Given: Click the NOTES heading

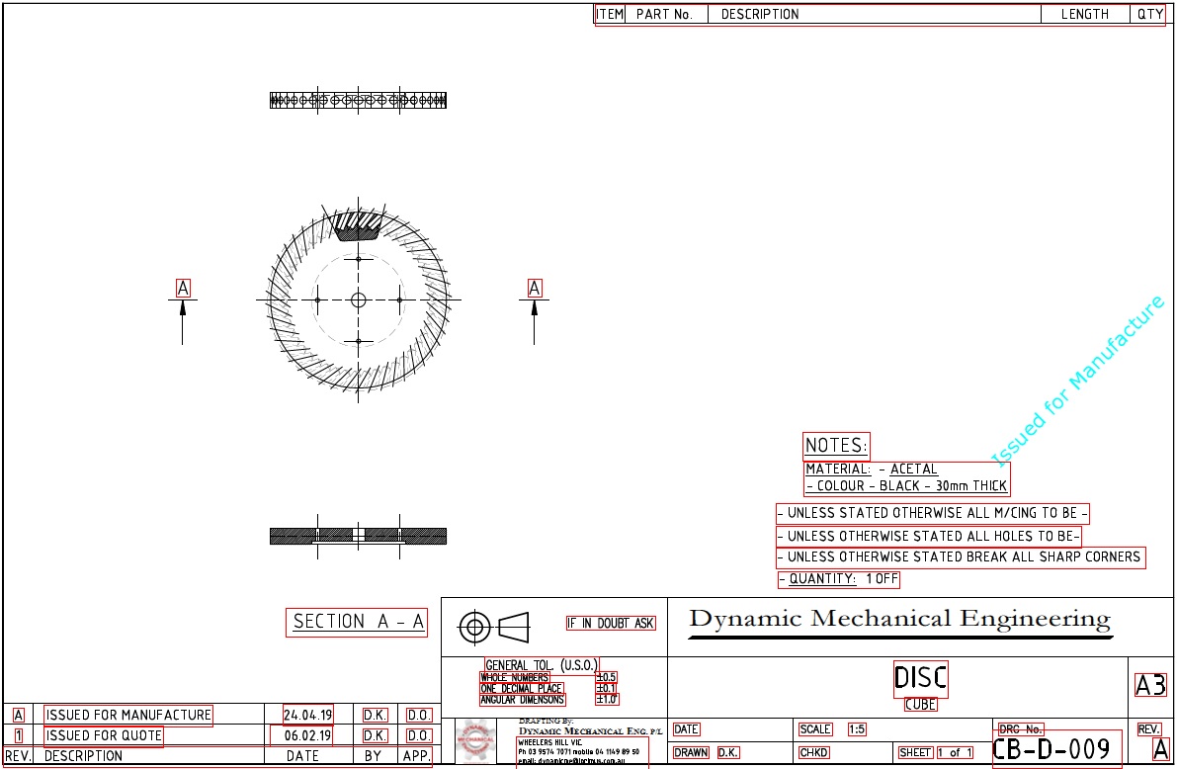Looking at the screenshot, I should [x=836, y=446].
